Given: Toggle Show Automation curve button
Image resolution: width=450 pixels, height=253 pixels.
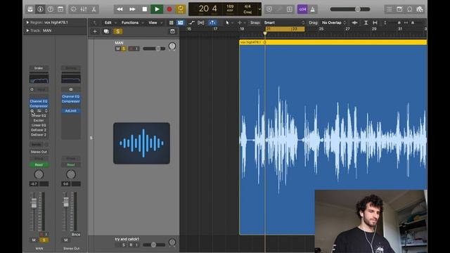Looking at the screenshot, I should (x=191, y=22).
